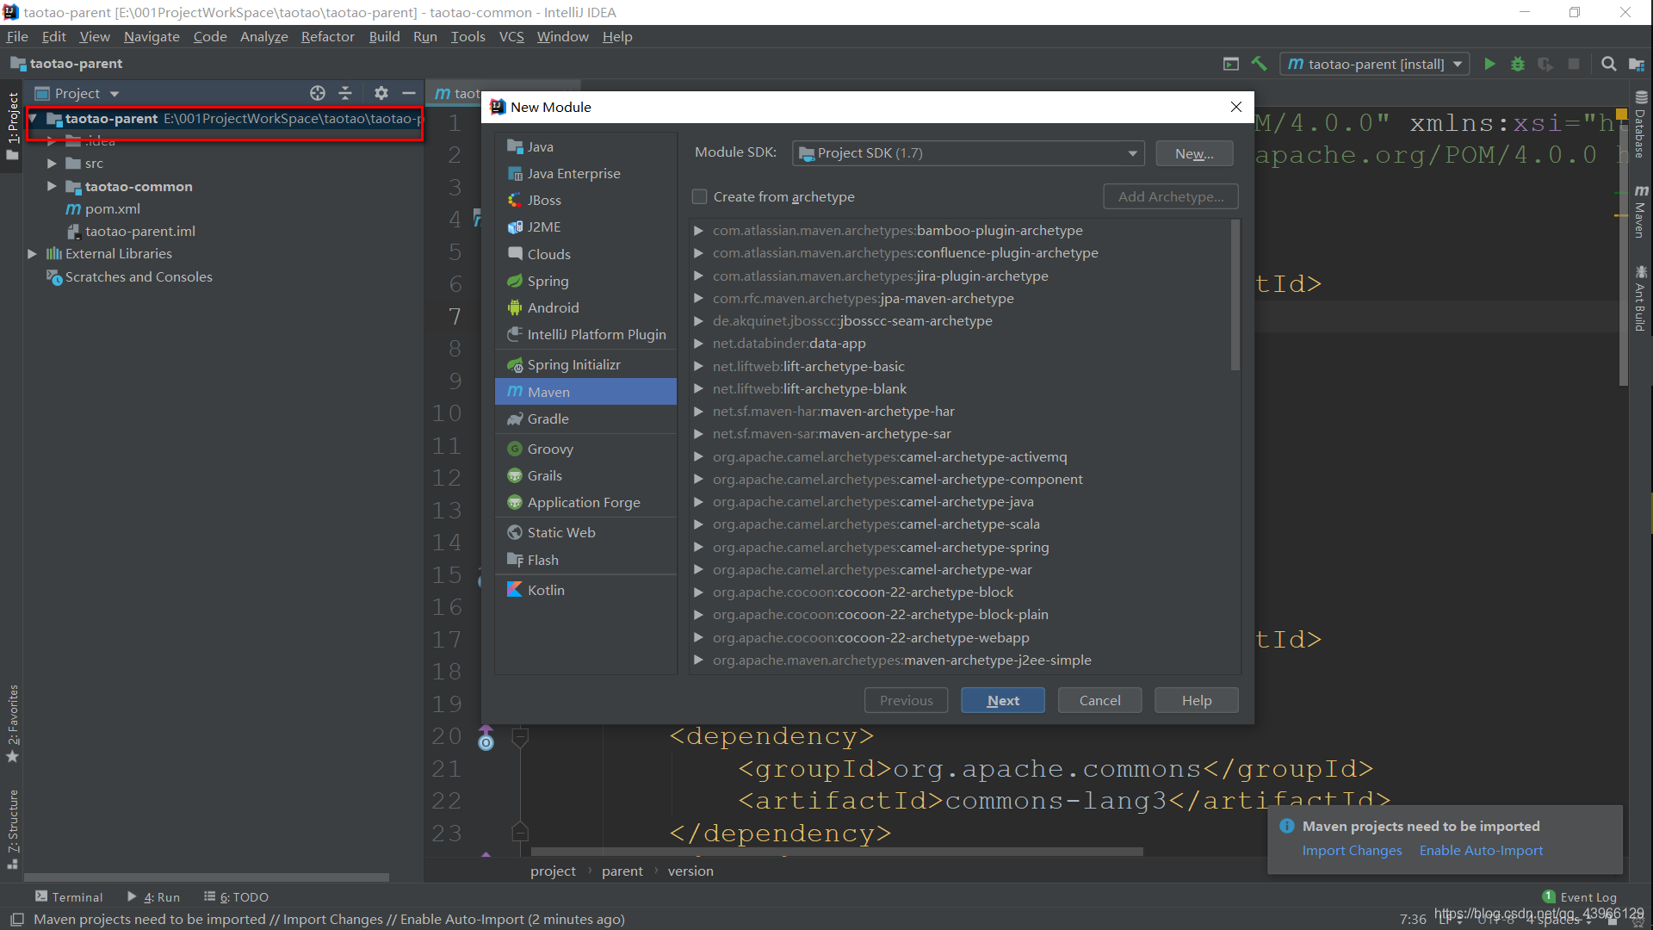The width and height of the screenshot is (1653, 930).
Task: Open the Terminal tool window
Action: pyautogui.click(x=69, y=897)
